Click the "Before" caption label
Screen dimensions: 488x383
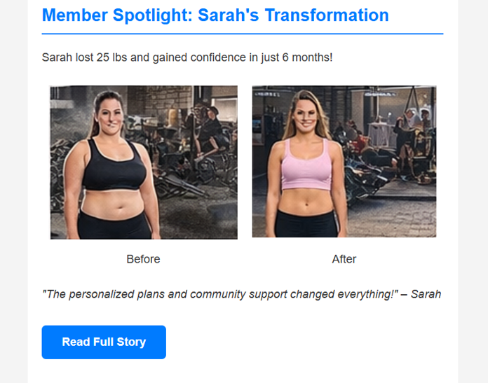coord(143,259)
